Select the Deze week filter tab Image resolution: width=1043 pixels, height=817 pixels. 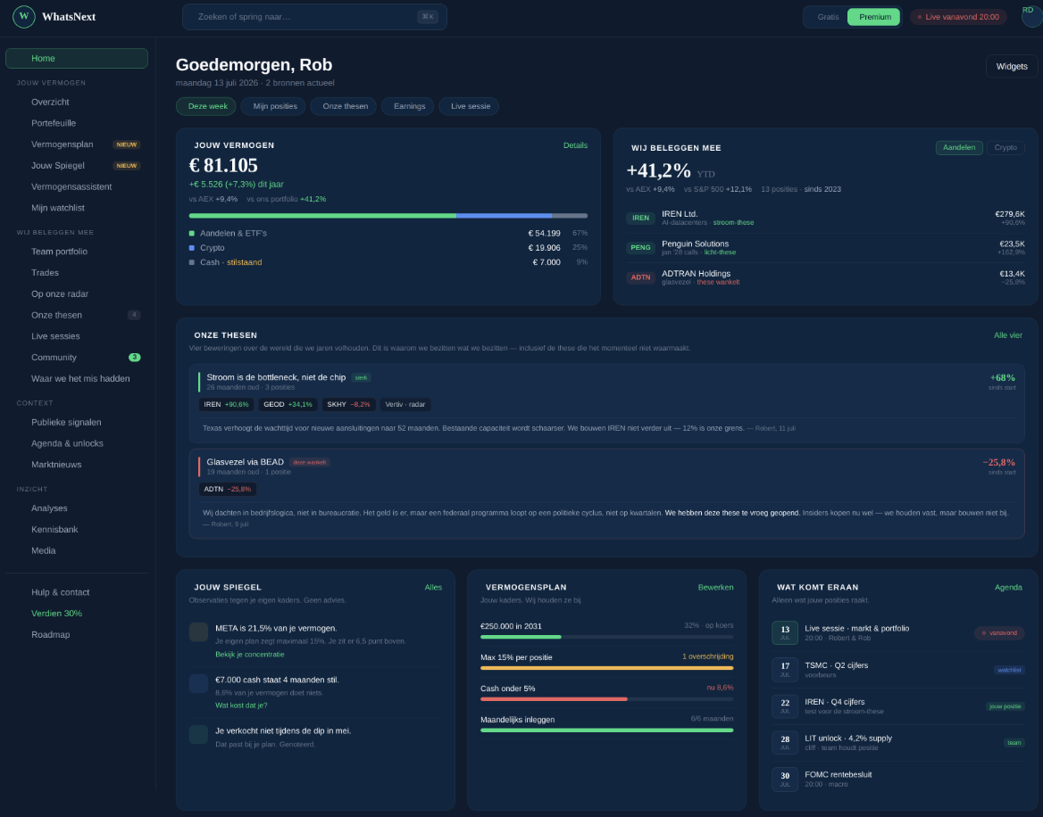[x=207, y=106]
